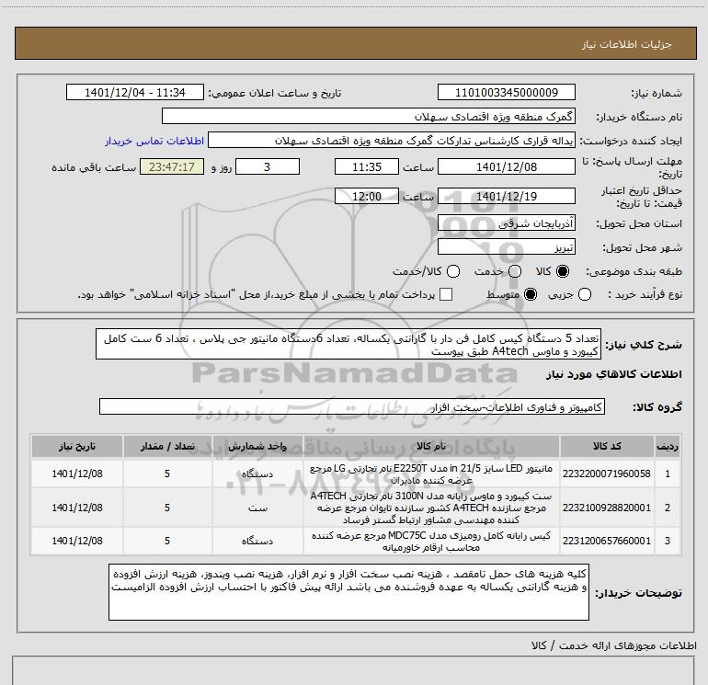Click the شماره نیاز field 1101003345000009
Screen dimensions: 708x685
click(x=506, y=92)
